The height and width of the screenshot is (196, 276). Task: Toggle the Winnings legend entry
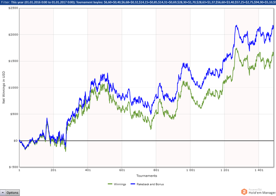tap(117, 184)
